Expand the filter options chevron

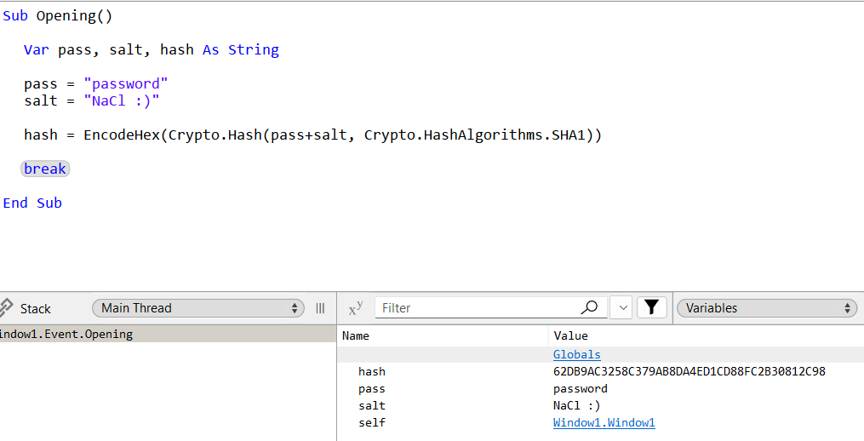[x=622, y=307]
